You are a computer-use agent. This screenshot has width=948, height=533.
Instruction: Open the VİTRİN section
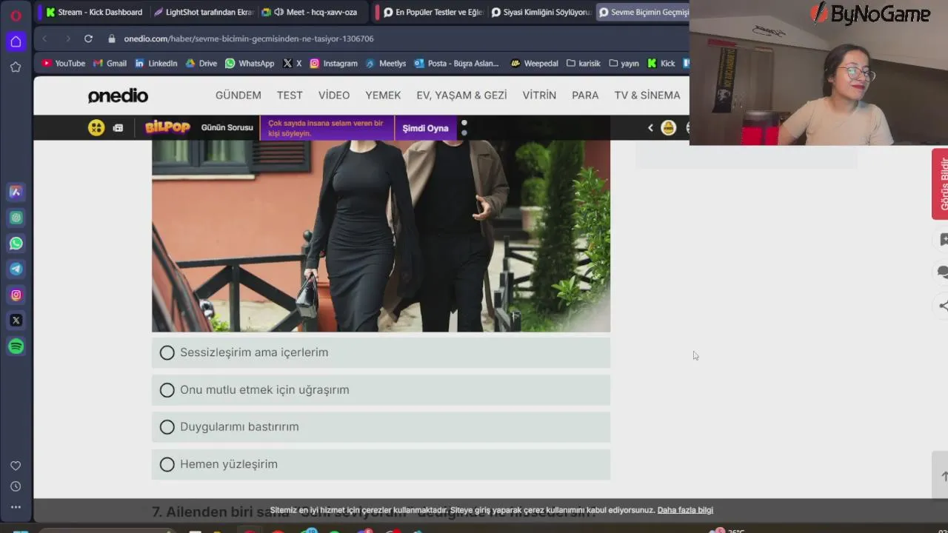pyautogui.click(x=539, y=95)
